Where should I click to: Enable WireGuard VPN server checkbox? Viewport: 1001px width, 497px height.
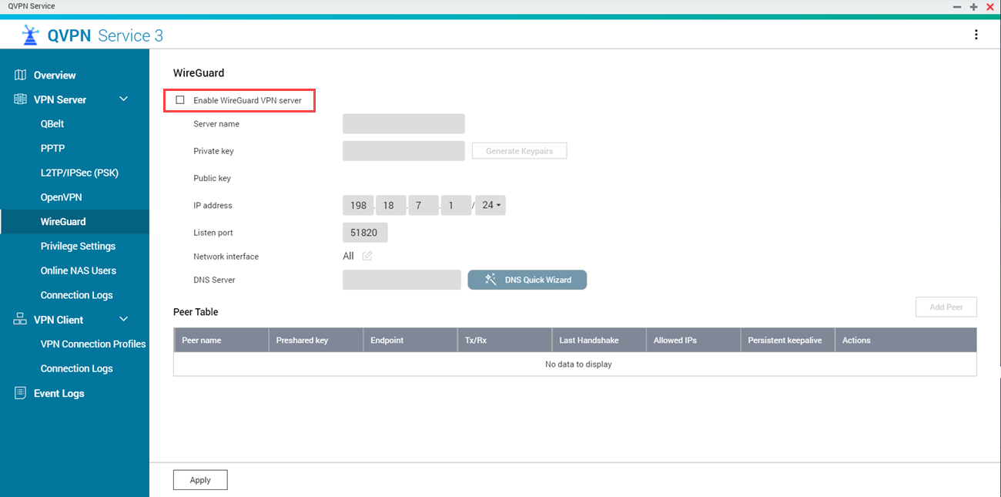180,100
